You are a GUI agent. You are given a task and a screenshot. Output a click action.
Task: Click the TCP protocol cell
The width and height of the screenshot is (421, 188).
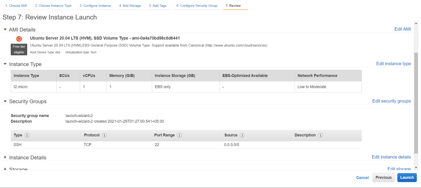88,145
